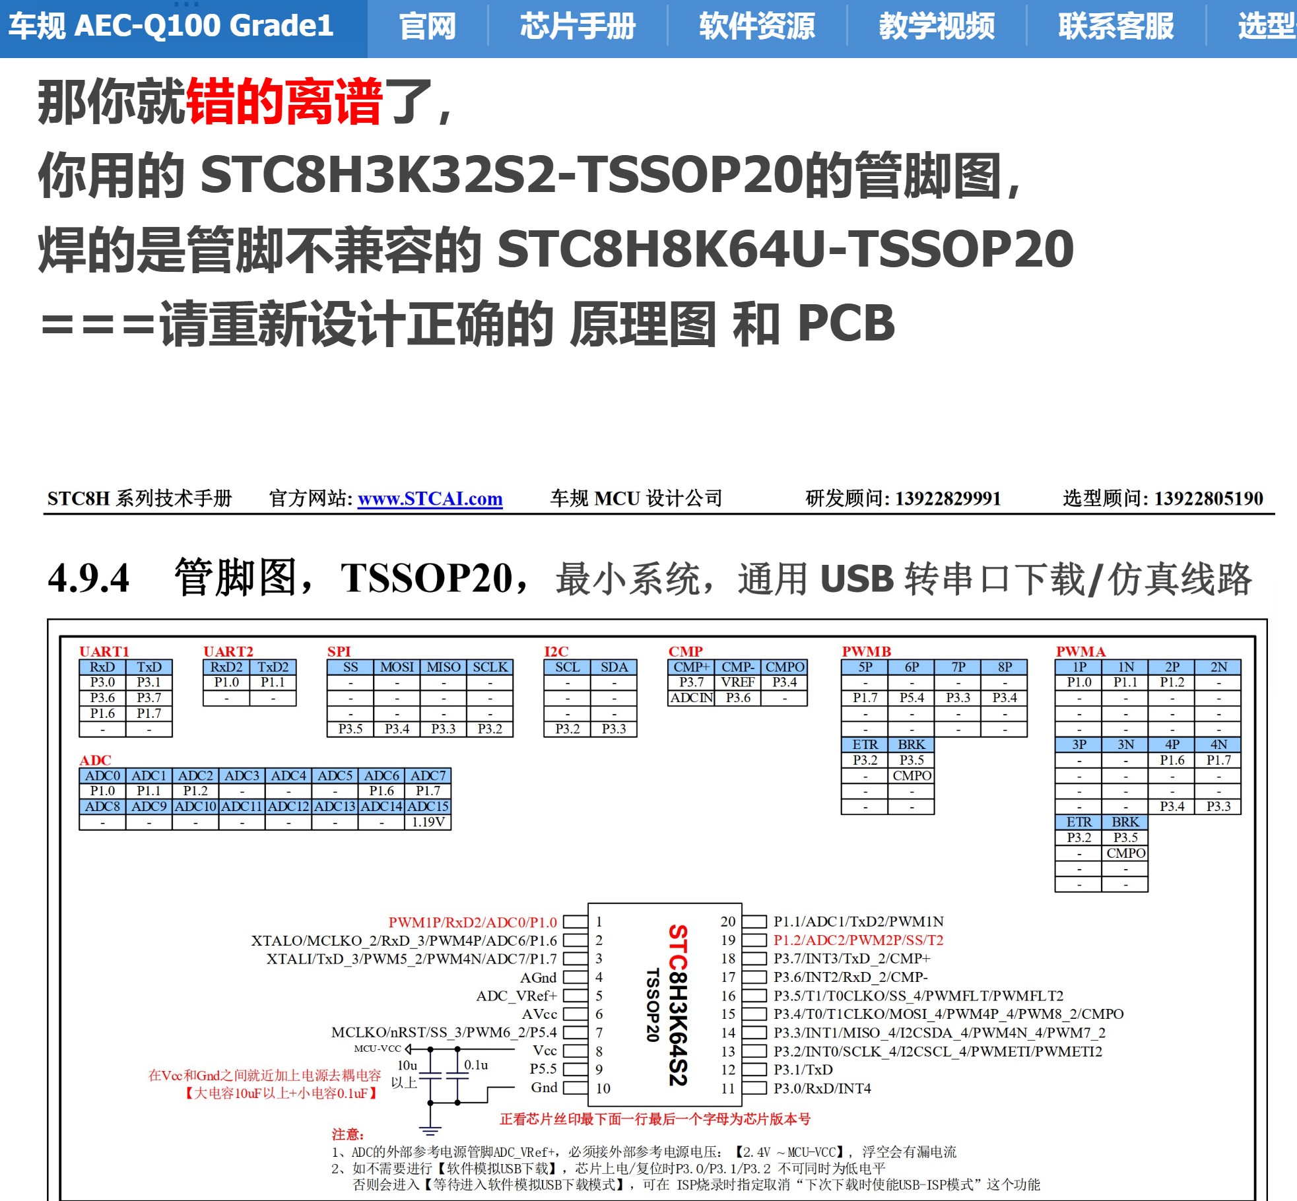Click the 1.19V cell in ADC table
This screenshot has height=1201, width=1297.
(x=428, y=822)
